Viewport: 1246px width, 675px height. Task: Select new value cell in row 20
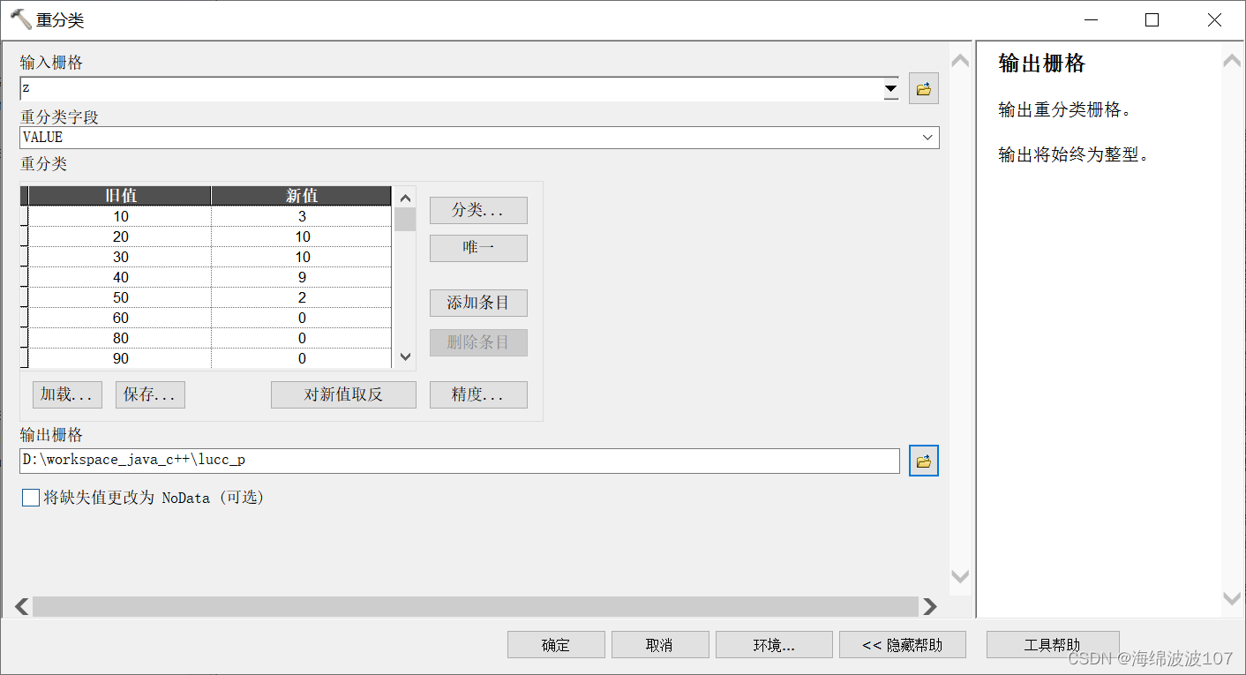pos(302,236)
